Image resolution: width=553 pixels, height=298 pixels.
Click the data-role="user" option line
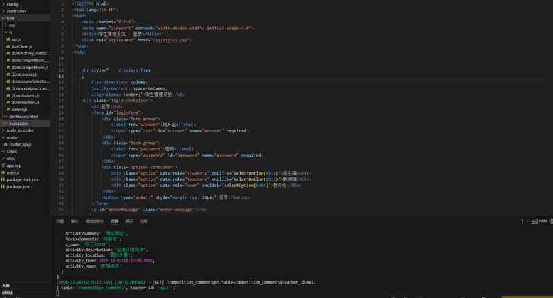[206, 185]
